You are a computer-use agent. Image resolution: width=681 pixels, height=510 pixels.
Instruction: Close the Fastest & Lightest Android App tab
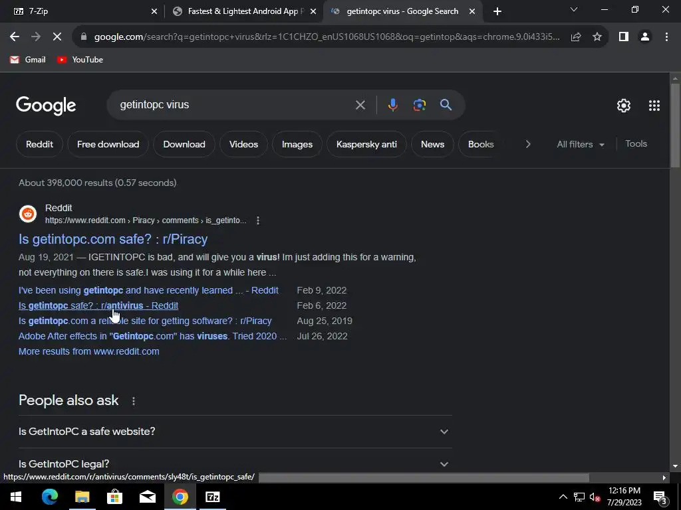[x=313, y=12]
